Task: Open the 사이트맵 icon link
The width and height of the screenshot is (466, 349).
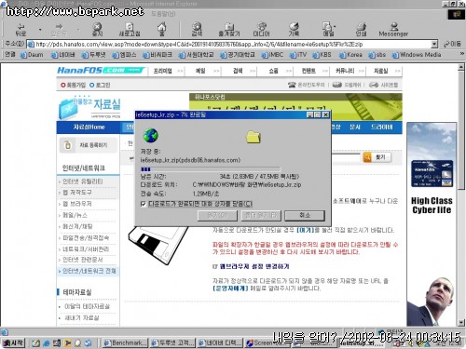Action: click(x=383, y=85)
